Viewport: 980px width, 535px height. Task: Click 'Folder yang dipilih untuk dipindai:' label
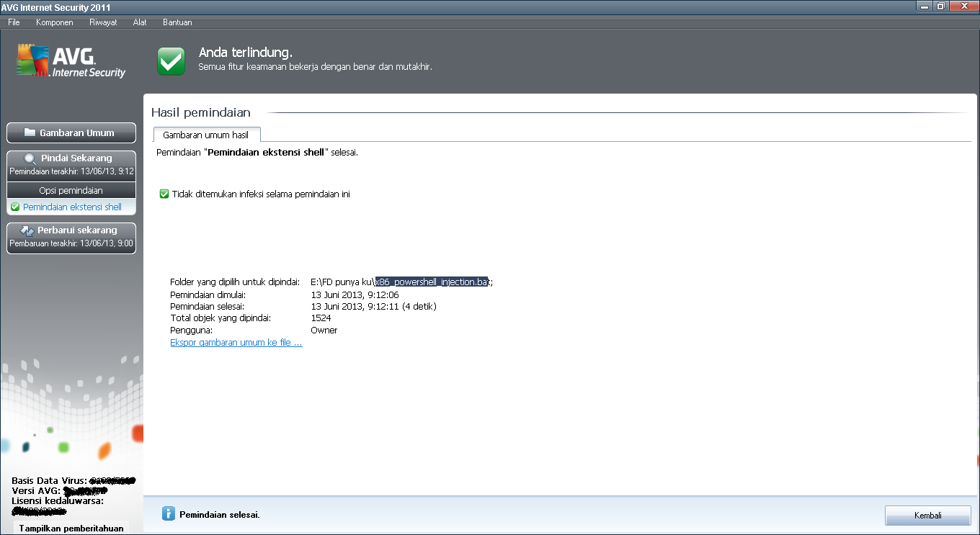235,282
